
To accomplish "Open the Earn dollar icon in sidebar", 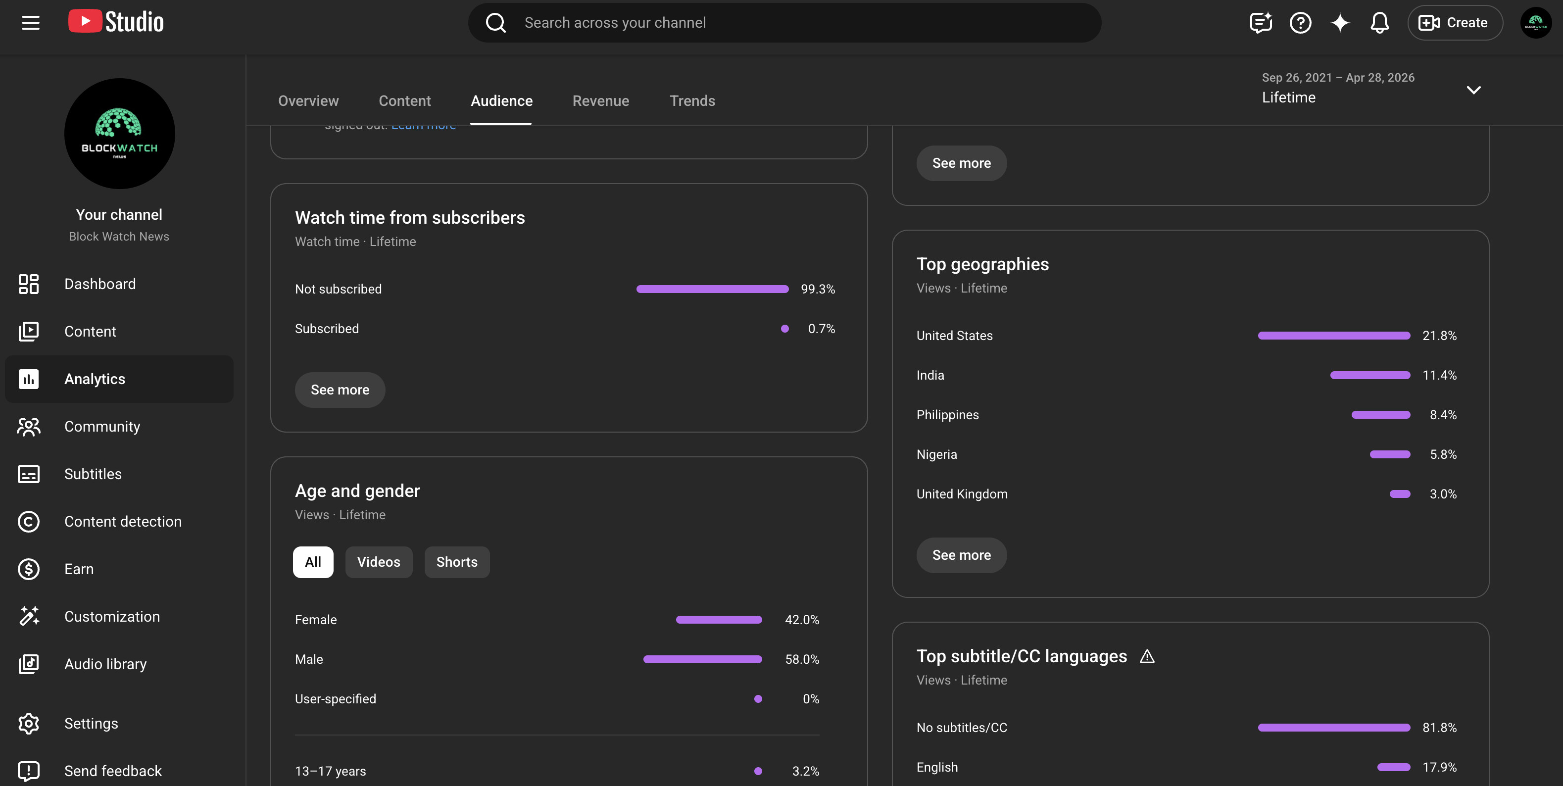I will (x=29, y=569).
